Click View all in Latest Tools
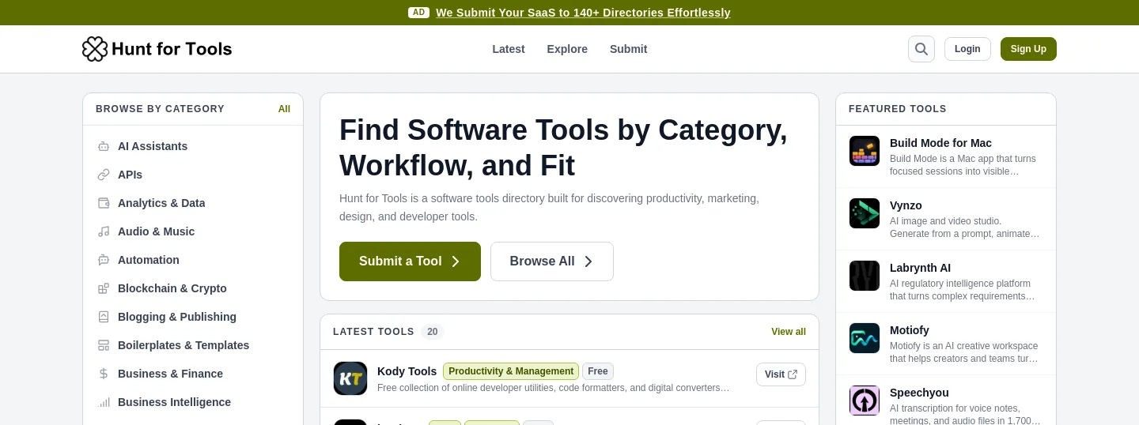This screenshot has width=1139, height=425. (x=789, y=332)
